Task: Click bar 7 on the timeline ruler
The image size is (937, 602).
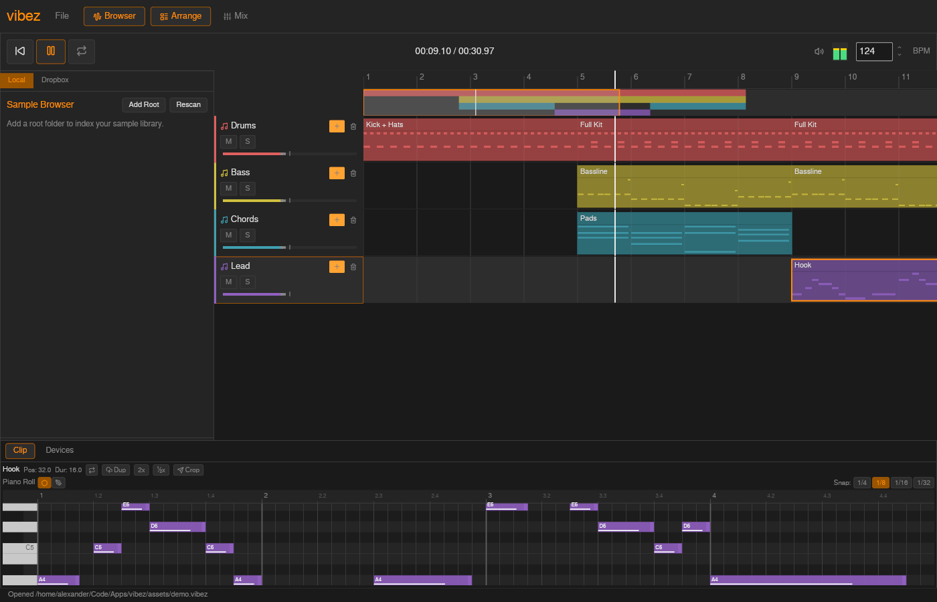Action: click(689, 78)
